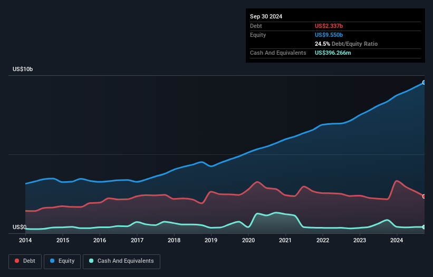Toggle the Equity series legend button
This screenshot has width=433, height=277.
click(62, 261)
